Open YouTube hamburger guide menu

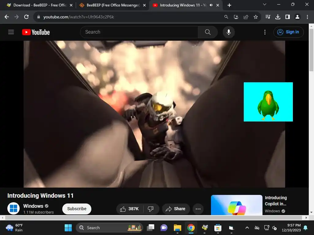(x=11, y=32)
